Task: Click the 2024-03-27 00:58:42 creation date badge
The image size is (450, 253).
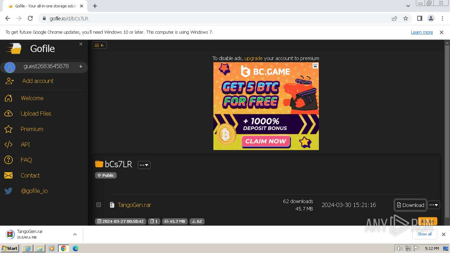Action: [x=121, y=221]
